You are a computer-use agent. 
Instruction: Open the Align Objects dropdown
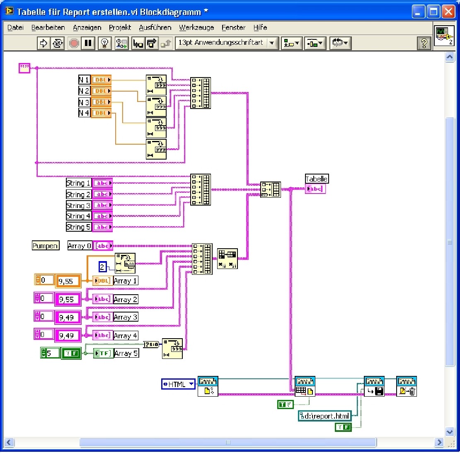pos(292,43)
